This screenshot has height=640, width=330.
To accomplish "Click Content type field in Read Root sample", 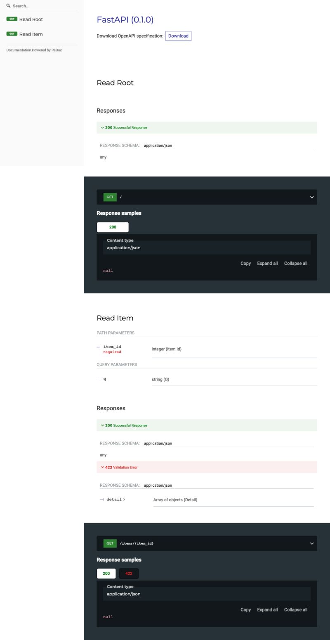I will [207, 247].
